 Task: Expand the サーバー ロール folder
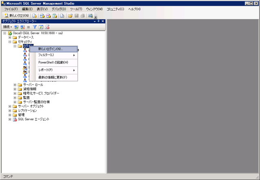tap(15, 85)
